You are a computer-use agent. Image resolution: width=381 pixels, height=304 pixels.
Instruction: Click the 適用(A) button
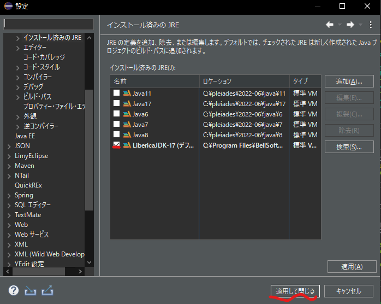[352, 267]
